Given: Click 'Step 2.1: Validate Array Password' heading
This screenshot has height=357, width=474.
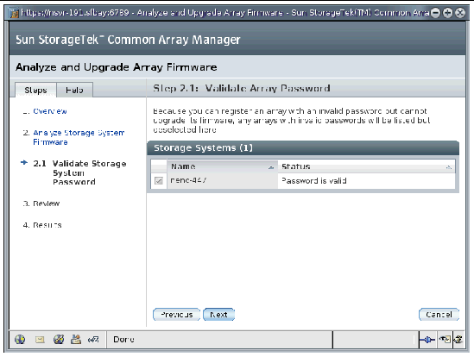Looking at the screenshot, I should [x=241, y=88].
